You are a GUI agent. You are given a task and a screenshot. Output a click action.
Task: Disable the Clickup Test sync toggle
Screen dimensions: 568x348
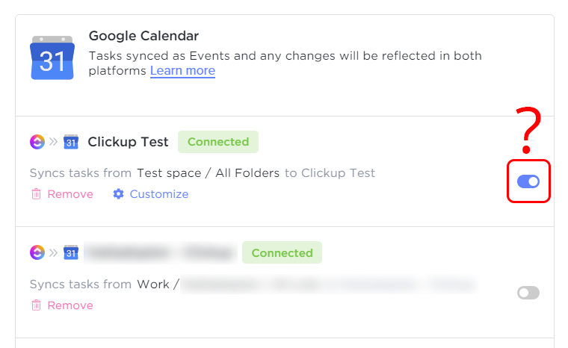[x=528, y=181]
